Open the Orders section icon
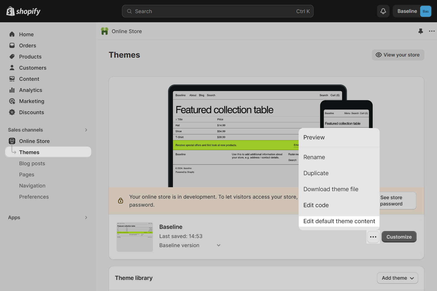Image resolution: width=437 pixels, height=291 pixels. (12, 45)
